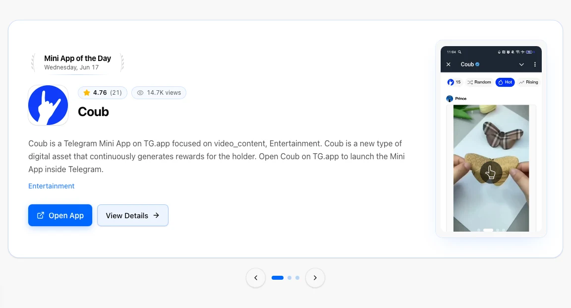The width and height of the screenshot is (571, 308).
Task: Click the tap hand overlay on video
Action: pos(491,173)
